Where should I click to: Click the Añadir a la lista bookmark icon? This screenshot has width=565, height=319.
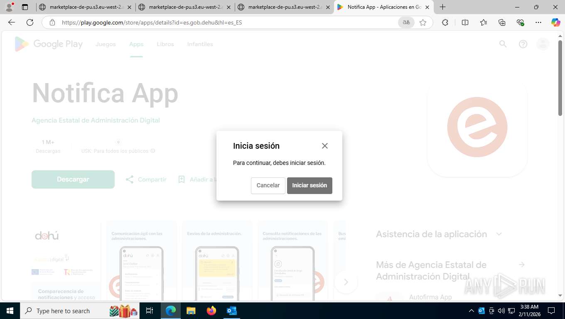point(182,179)
